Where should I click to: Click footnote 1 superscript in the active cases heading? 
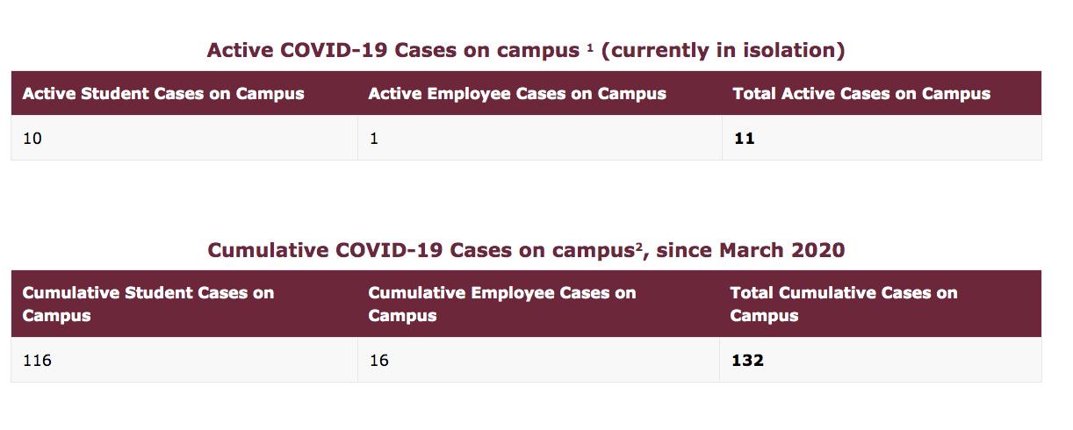590,47
